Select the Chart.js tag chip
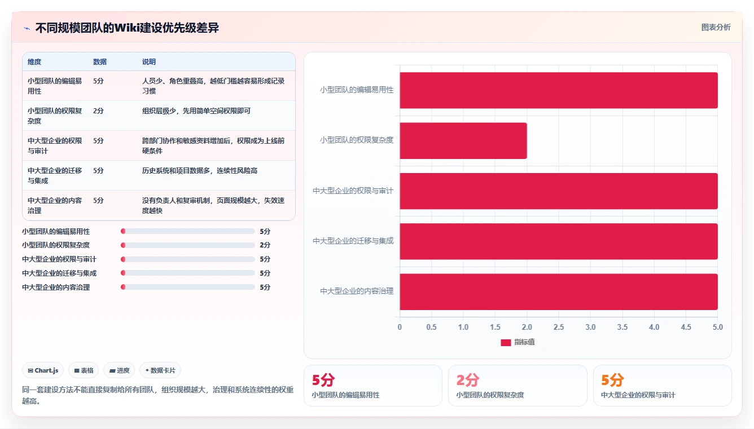The width and height of the screenshot is (754, 429). tap(43, 370)
